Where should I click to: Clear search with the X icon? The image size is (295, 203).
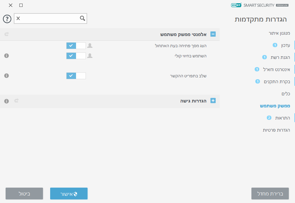point(18,18)
